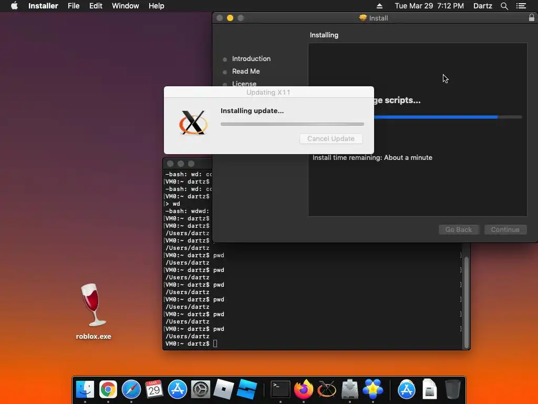
Task: Open Firefox from the dock
Action: [x=303, y=390]
